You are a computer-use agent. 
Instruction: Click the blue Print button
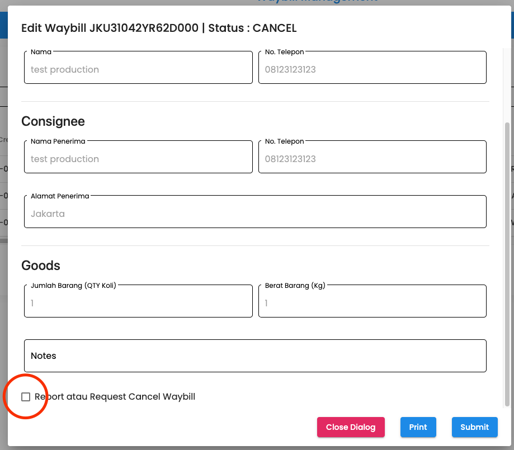click(418, 427)
